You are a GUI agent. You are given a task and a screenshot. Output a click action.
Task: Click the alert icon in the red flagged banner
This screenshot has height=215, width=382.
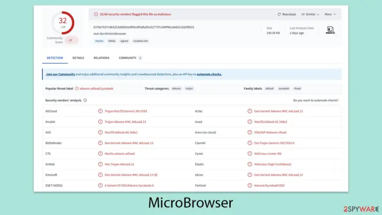95,14
